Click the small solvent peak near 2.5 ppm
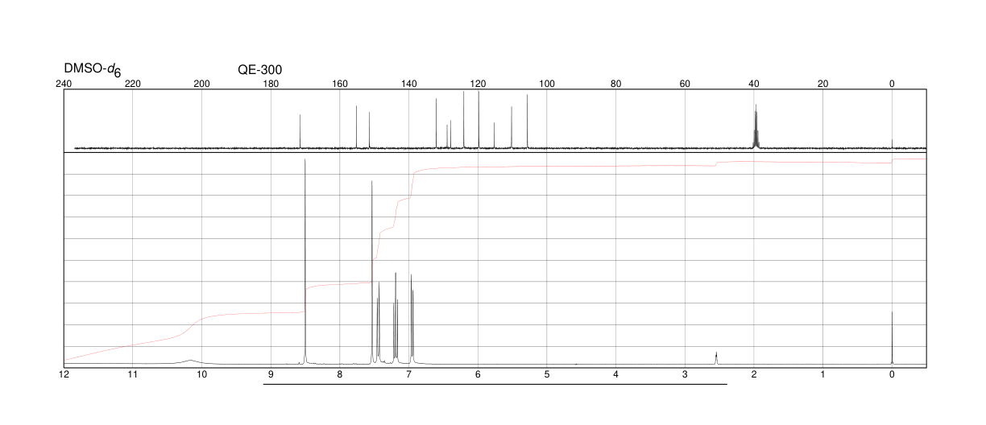Viewport: 986px width, 425px height. pos(716,358)
